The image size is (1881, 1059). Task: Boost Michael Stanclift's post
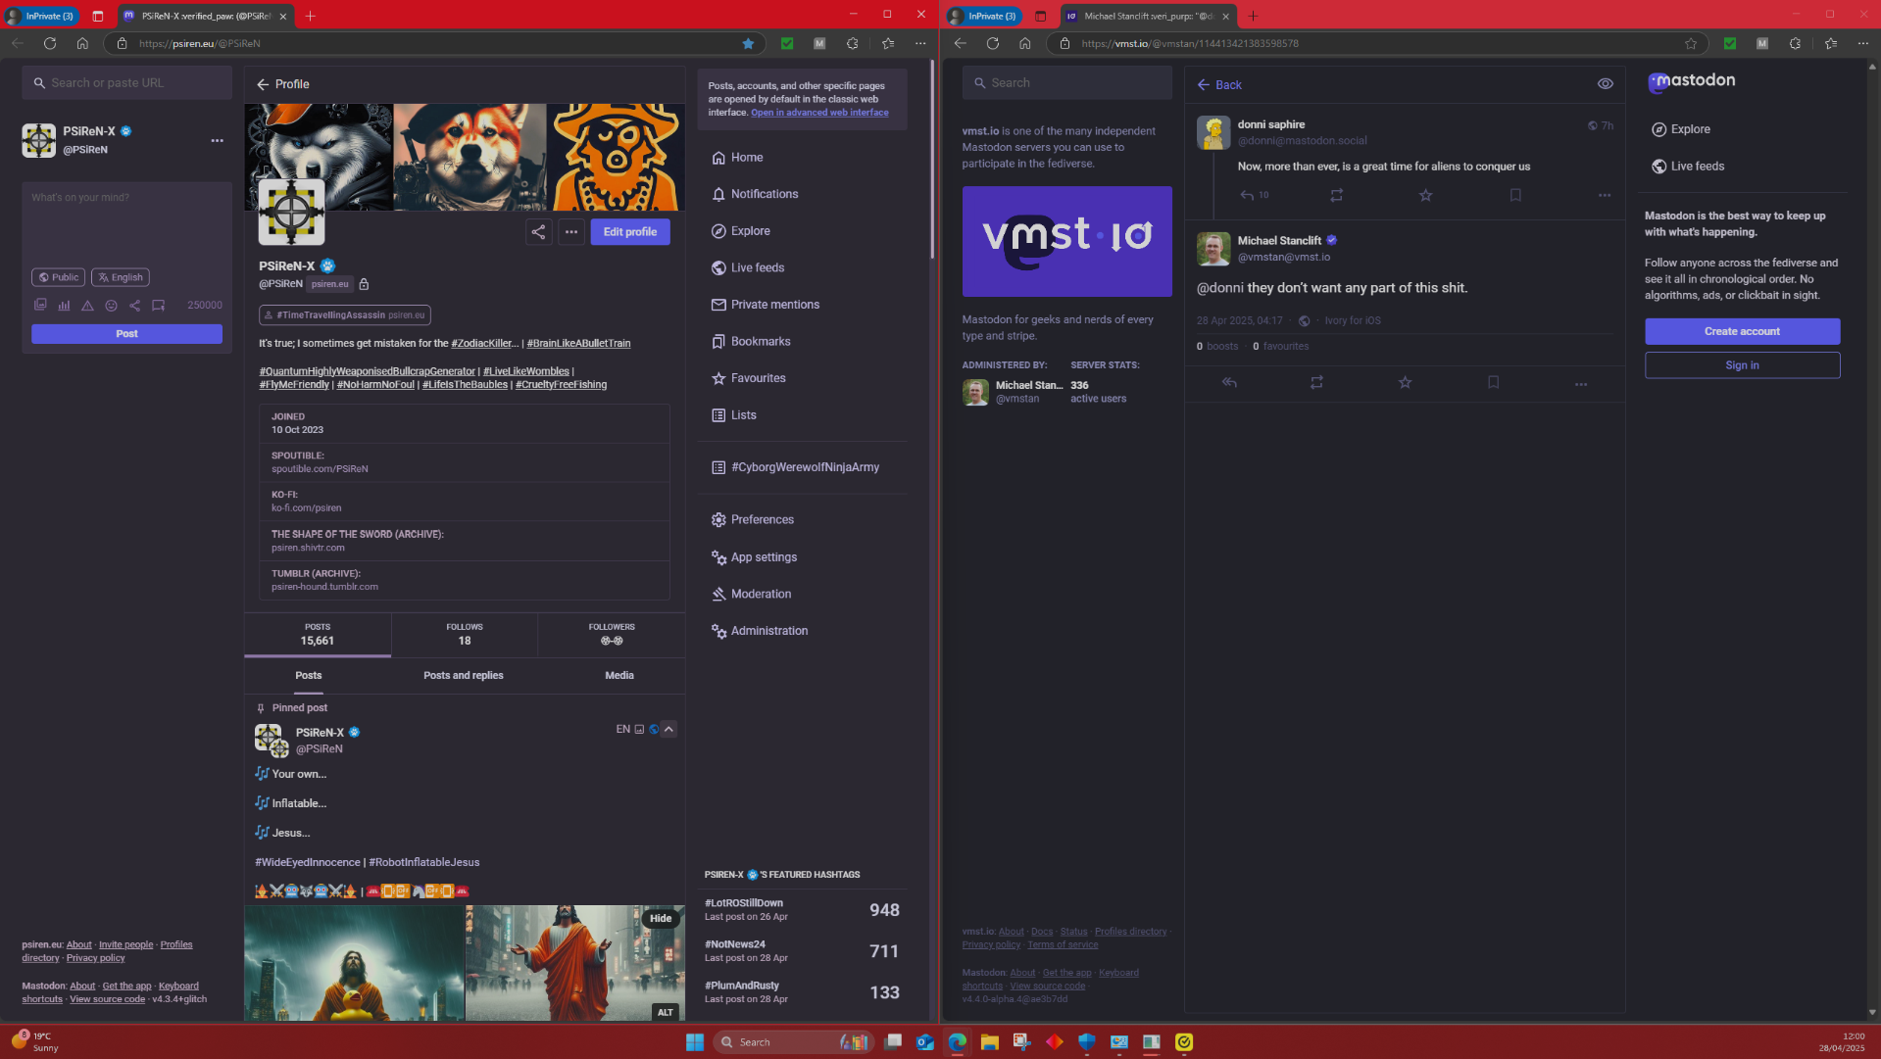coord(1316,383)
